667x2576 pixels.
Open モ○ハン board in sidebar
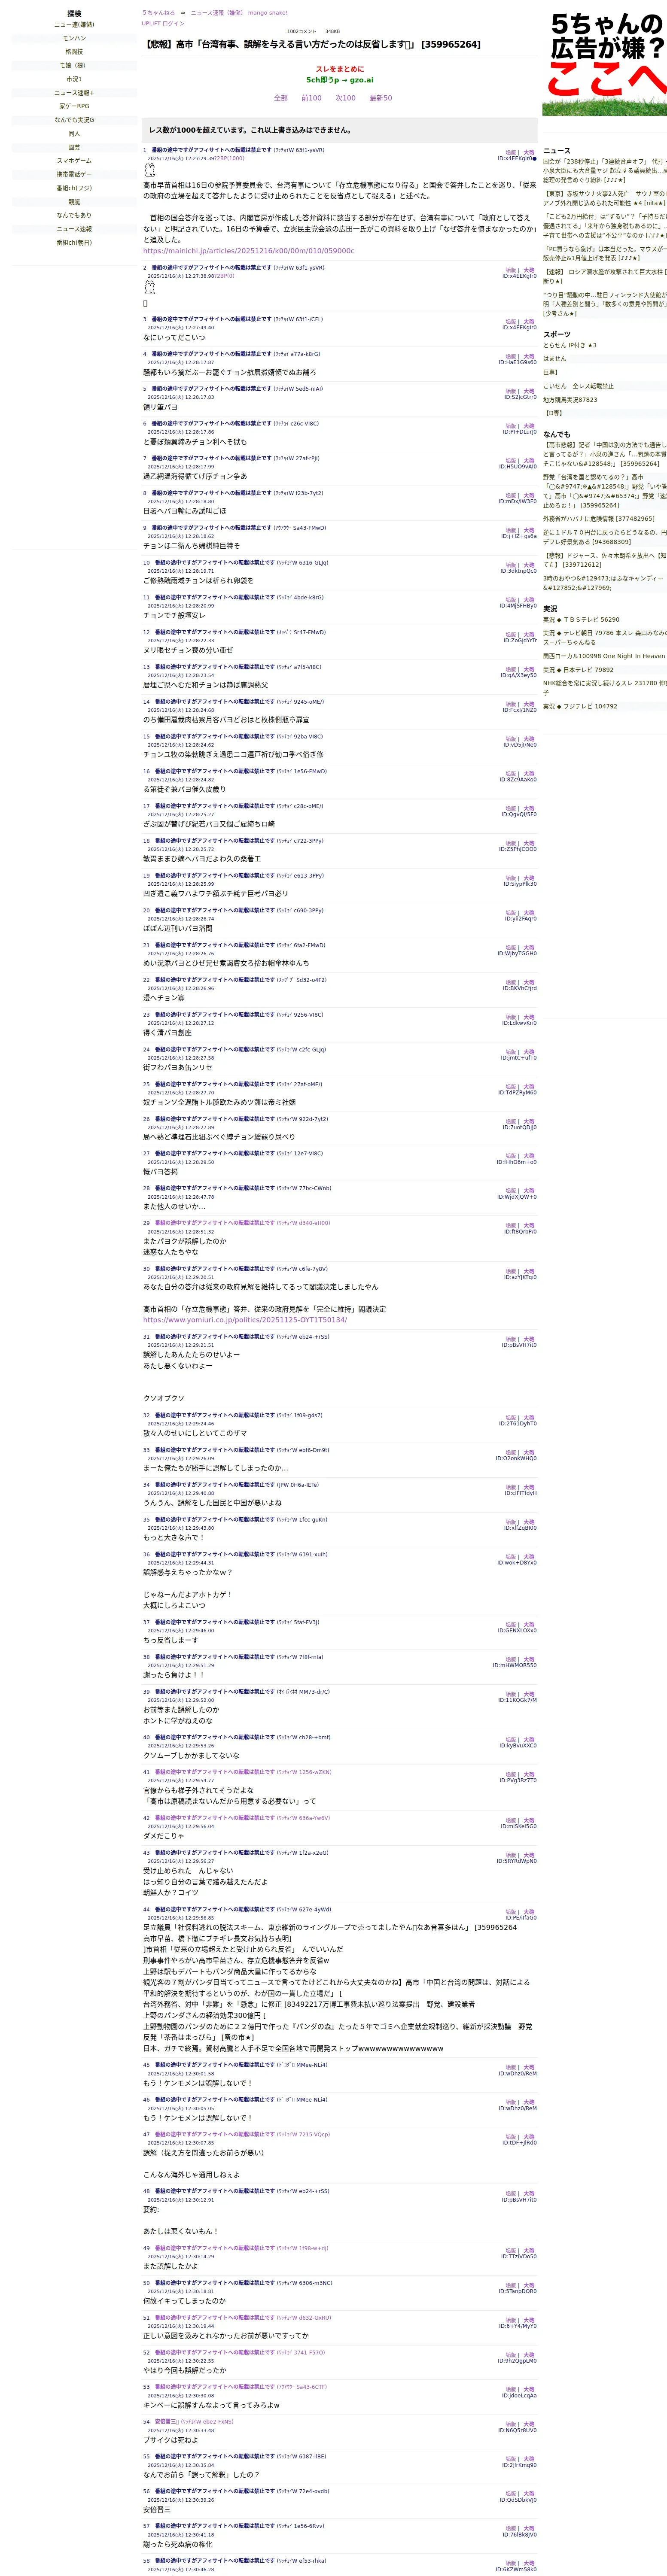point(74,38)
